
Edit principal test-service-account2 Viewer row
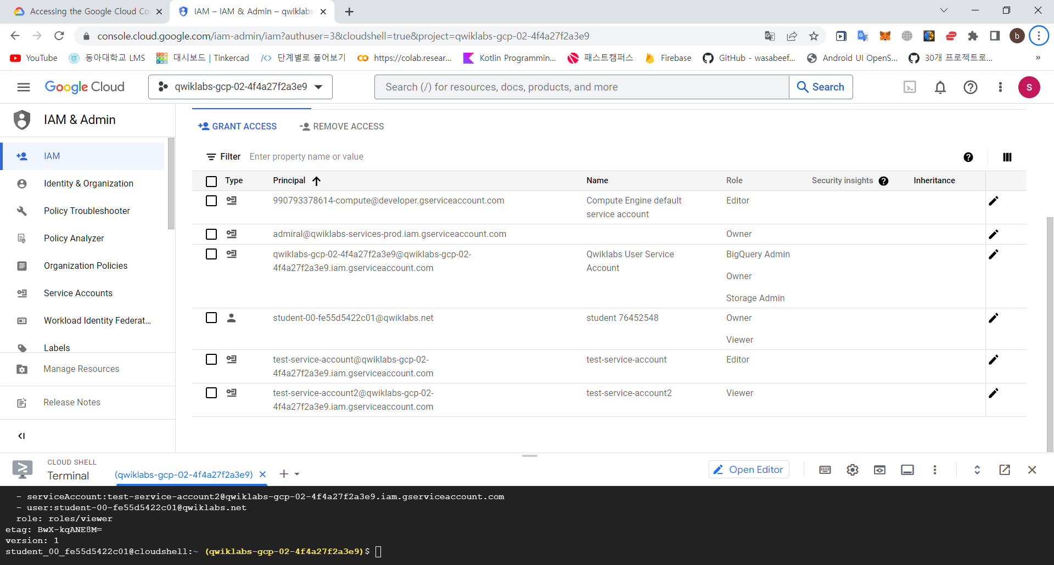[993, 393]
